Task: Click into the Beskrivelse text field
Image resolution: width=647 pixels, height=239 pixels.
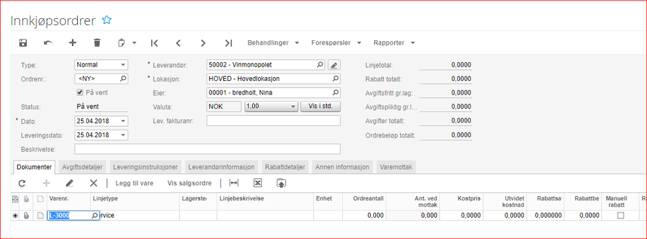Action: [x=207, y=149]
